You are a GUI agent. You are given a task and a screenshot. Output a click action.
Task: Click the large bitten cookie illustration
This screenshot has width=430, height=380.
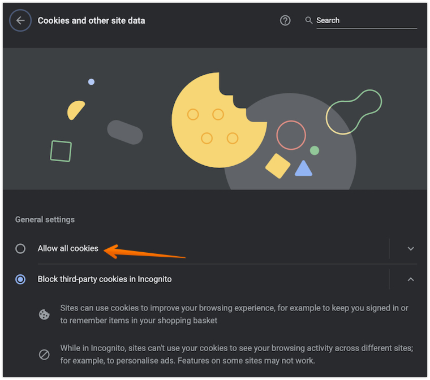[215, 122]
